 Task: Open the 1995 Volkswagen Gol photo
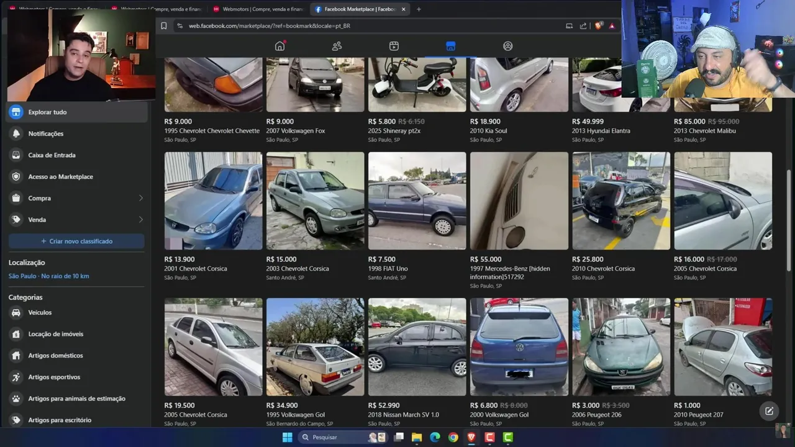pos(315,347)
